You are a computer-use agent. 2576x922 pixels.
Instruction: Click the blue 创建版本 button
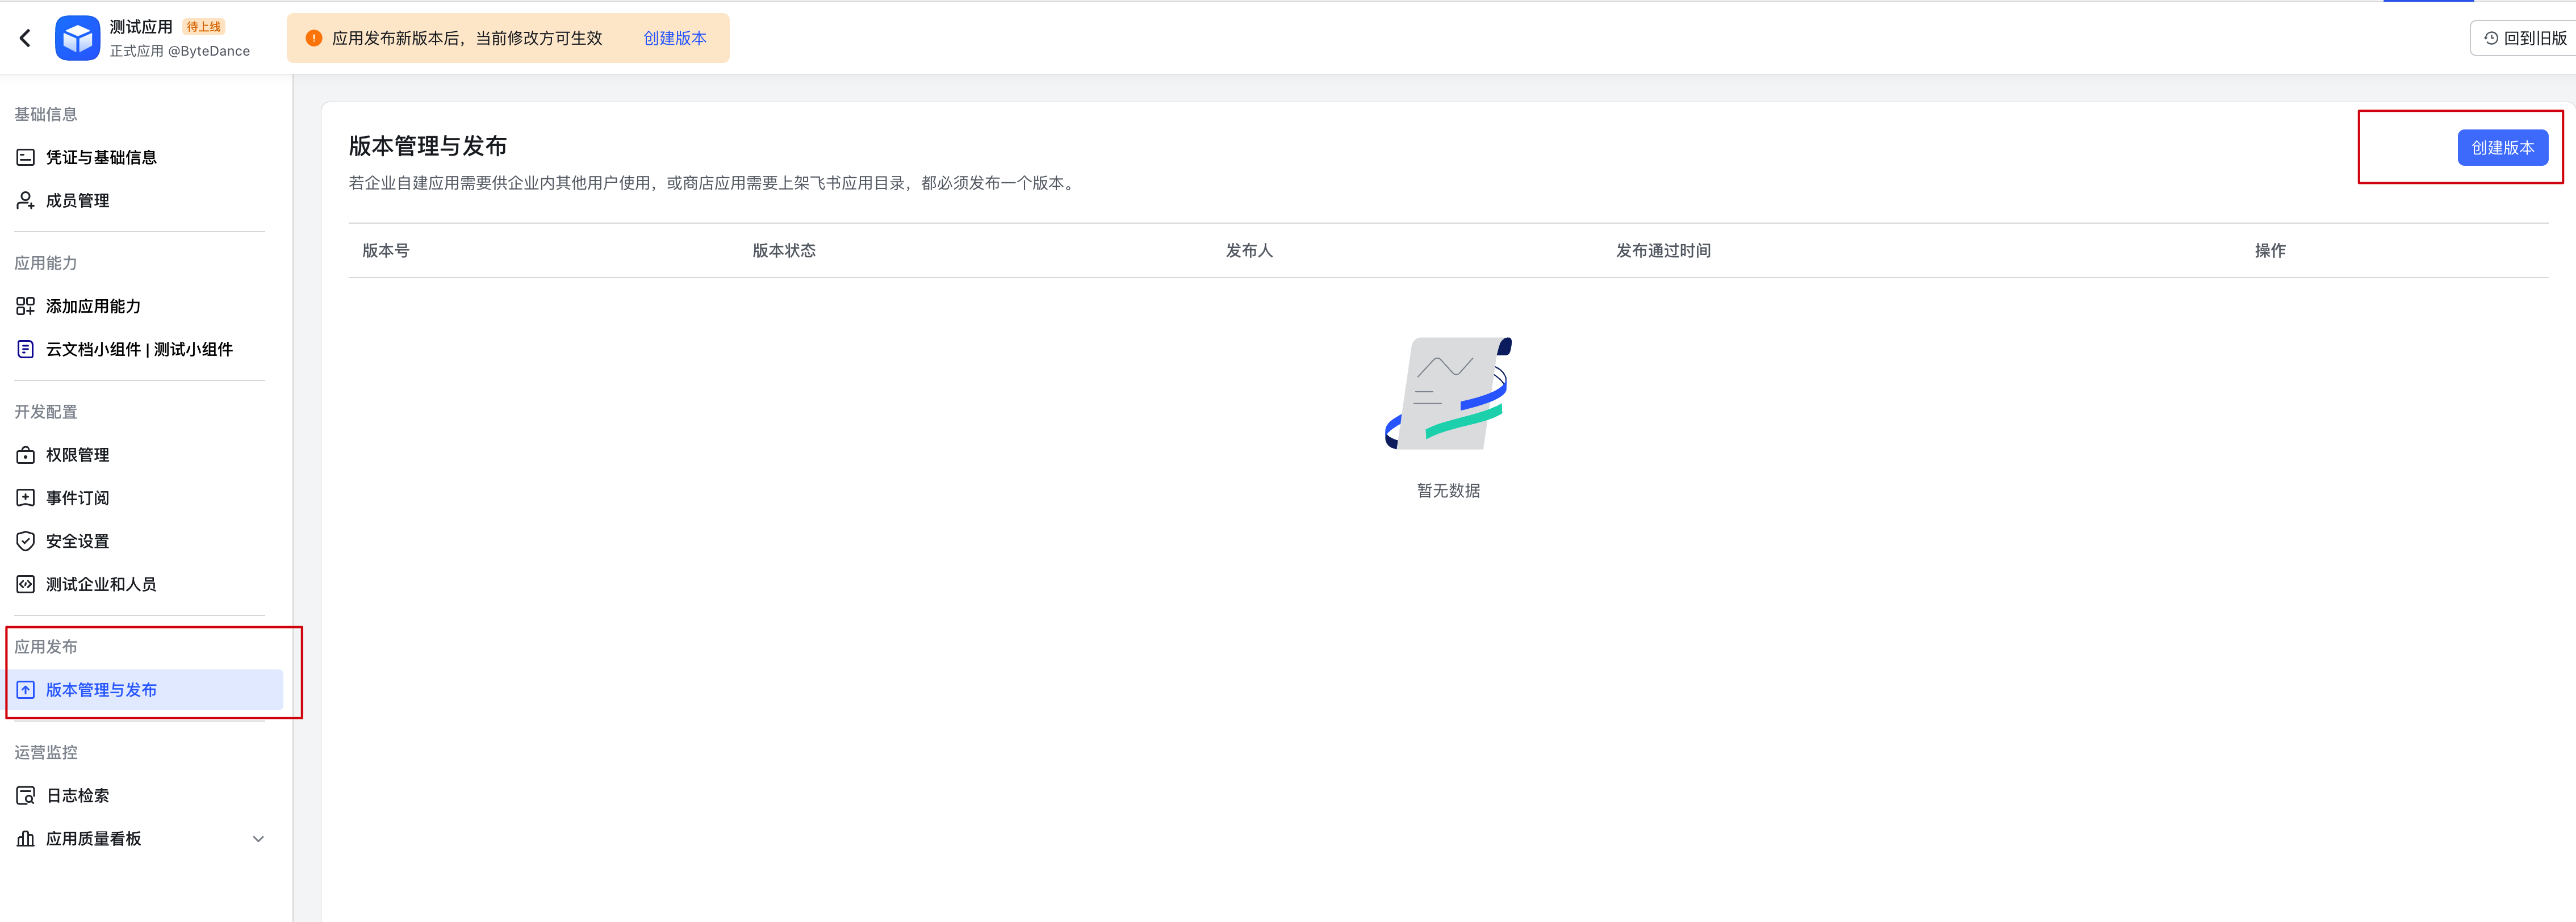pos(2502,148)
